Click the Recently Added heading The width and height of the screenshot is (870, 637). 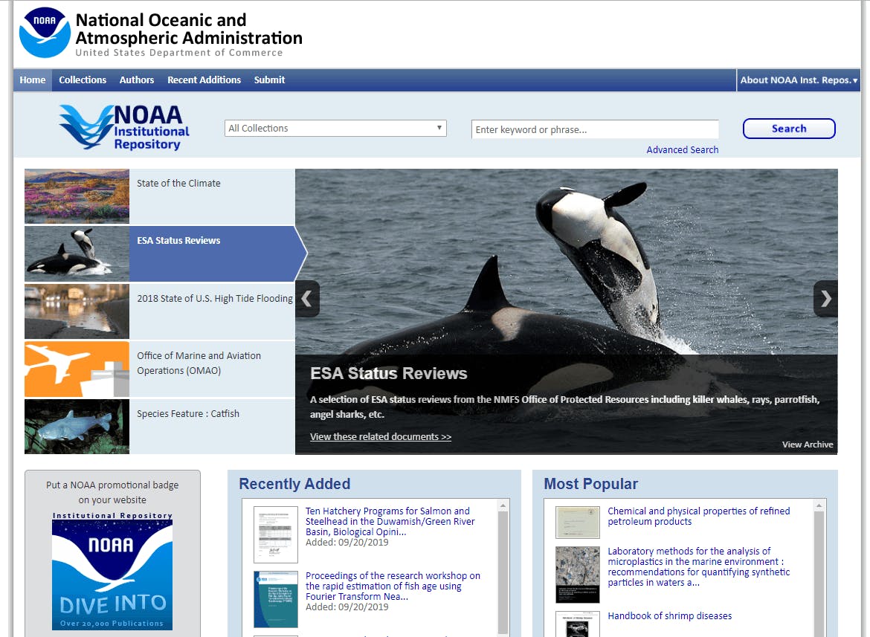point(294,484)
